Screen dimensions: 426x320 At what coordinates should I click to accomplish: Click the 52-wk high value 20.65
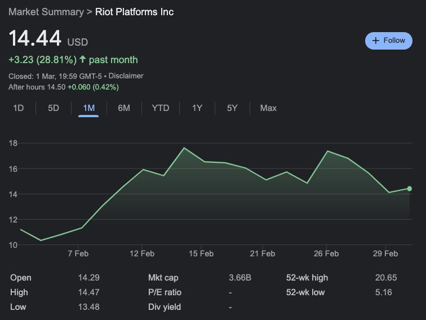tap(386, 278)
